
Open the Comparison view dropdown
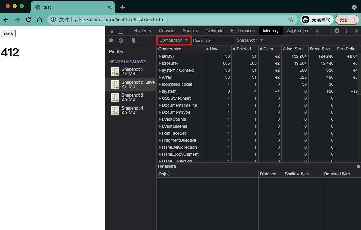tap(174, 40)
